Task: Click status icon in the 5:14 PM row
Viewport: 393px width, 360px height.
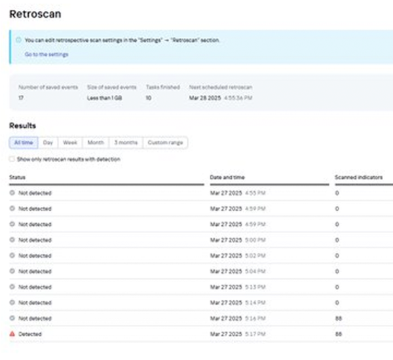Action: click(12, 302)
